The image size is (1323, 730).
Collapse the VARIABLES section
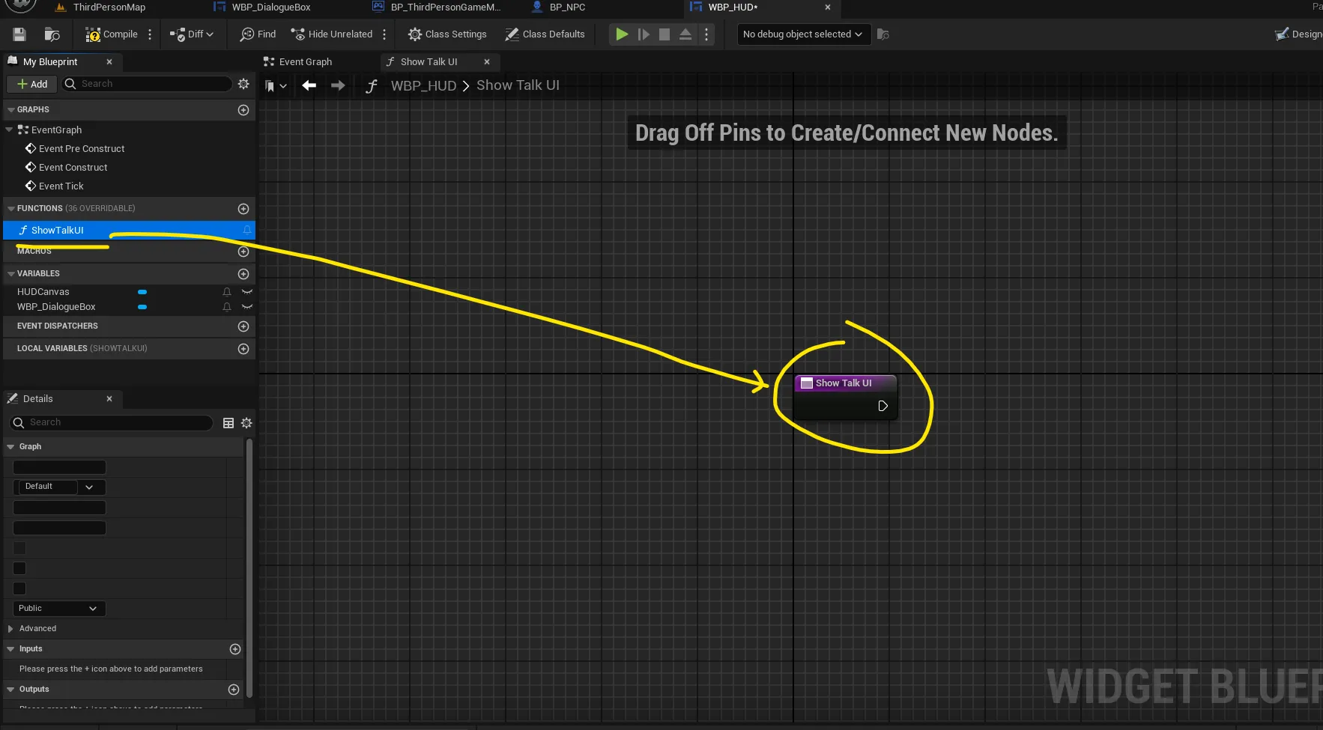11,274
